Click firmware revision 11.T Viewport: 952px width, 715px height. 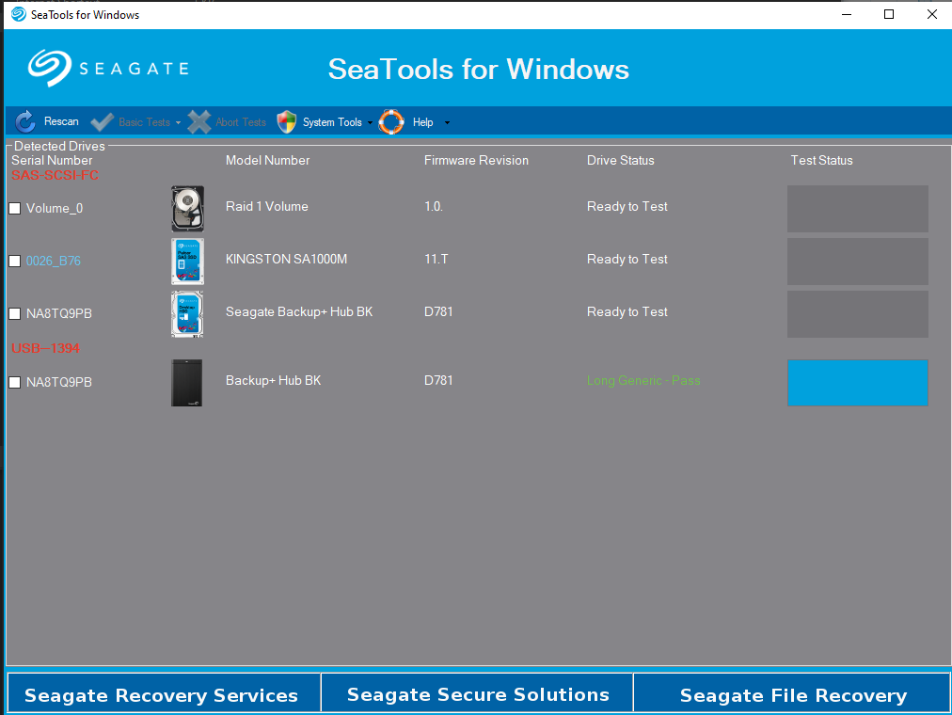436,259
